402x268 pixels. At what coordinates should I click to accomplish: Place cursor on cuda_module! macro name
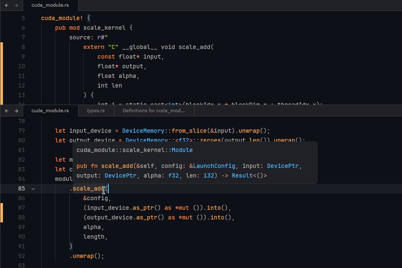(x=62, y=18)
